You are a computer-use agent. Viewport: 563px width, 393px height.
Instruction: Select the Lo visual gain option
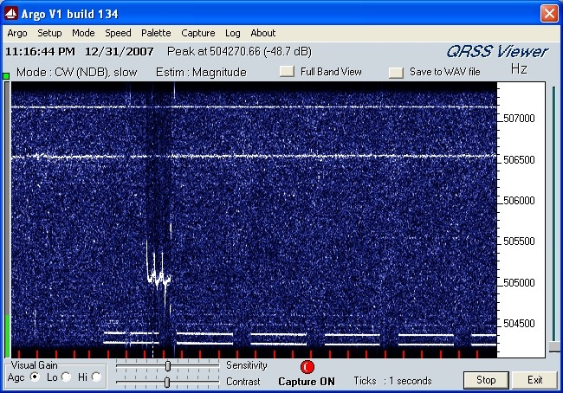click(x=66, y=377)
